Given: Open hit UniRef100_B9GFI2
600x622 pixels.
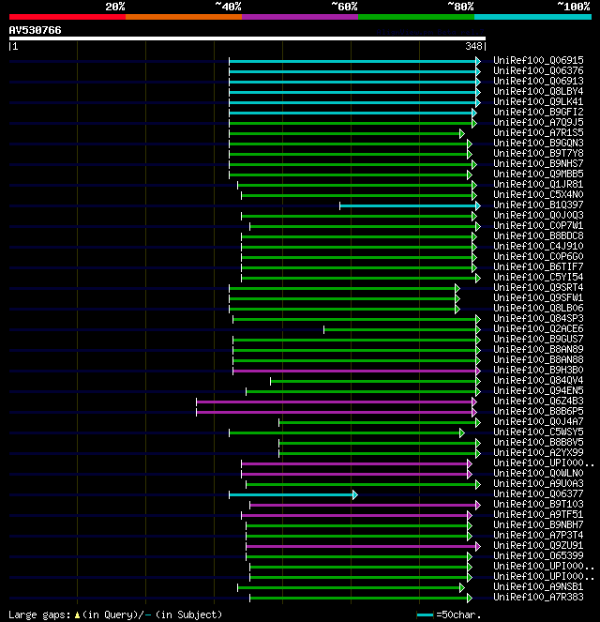Looking at the screenshot, I should [x=538, y=112].
